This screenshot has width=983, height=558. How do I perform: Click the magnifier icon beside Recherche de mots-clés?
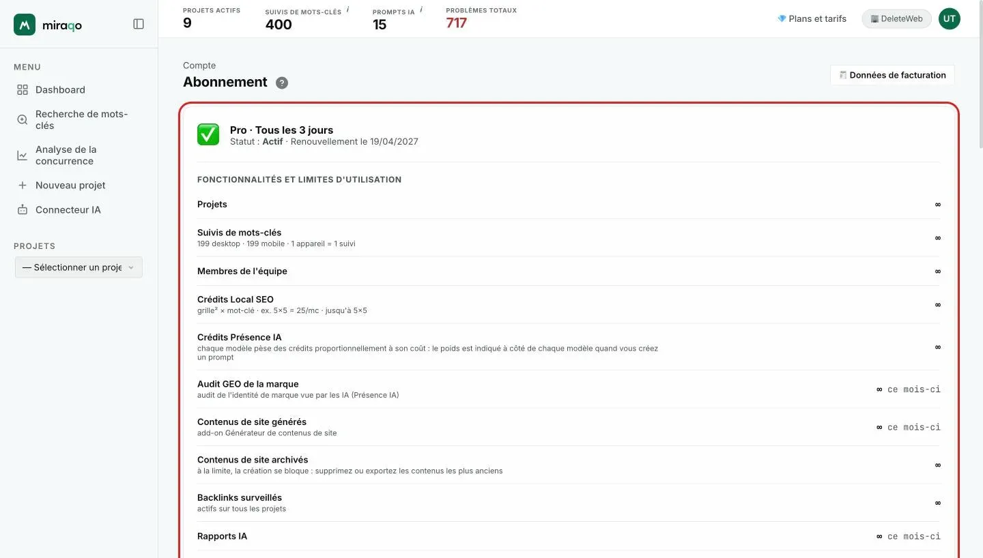[x=23, y=119]
